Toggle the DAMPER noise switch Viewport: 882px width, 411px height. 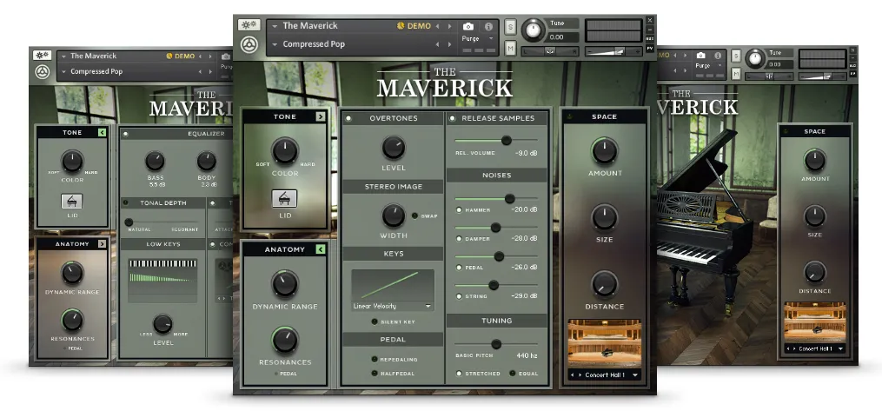459,239
